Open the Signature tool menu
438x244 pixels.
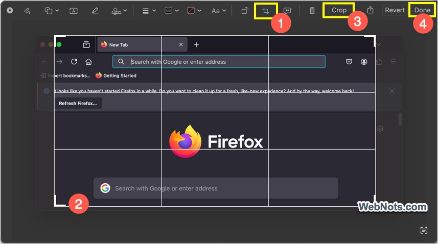pos(119,11)
